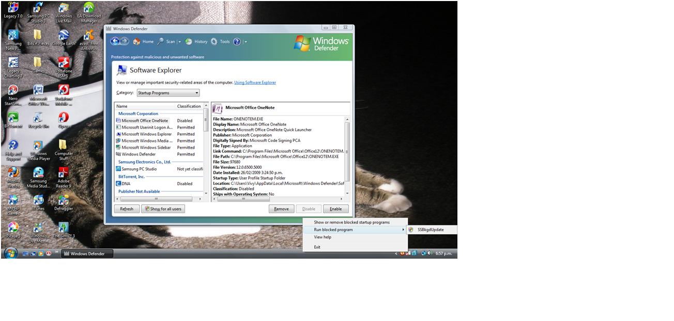Screen dimensions: 674x321
Task: Go back with Defender's Back arrow
Action: [115, 41]
